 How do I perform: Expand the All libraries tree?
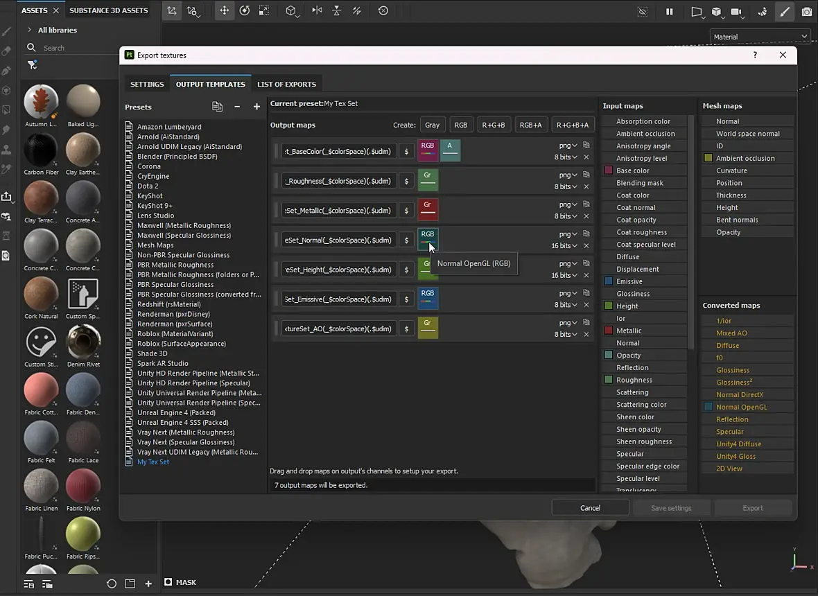click(29, 30)
